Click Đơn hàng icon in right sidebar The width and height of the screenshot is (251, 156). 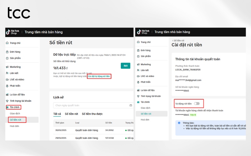138,51
